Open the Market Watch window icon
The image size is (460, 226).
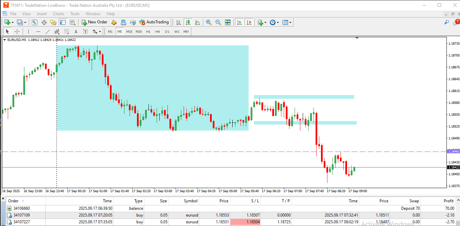(x=34, y=22)
